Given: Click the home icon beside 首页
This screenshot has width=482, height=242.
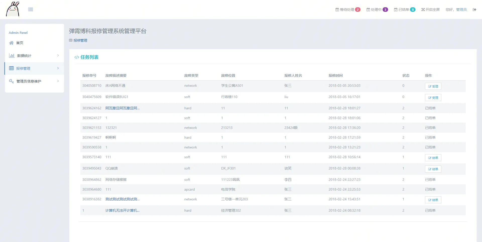Looking at the screenshot, I should click(x=11, y=43).
